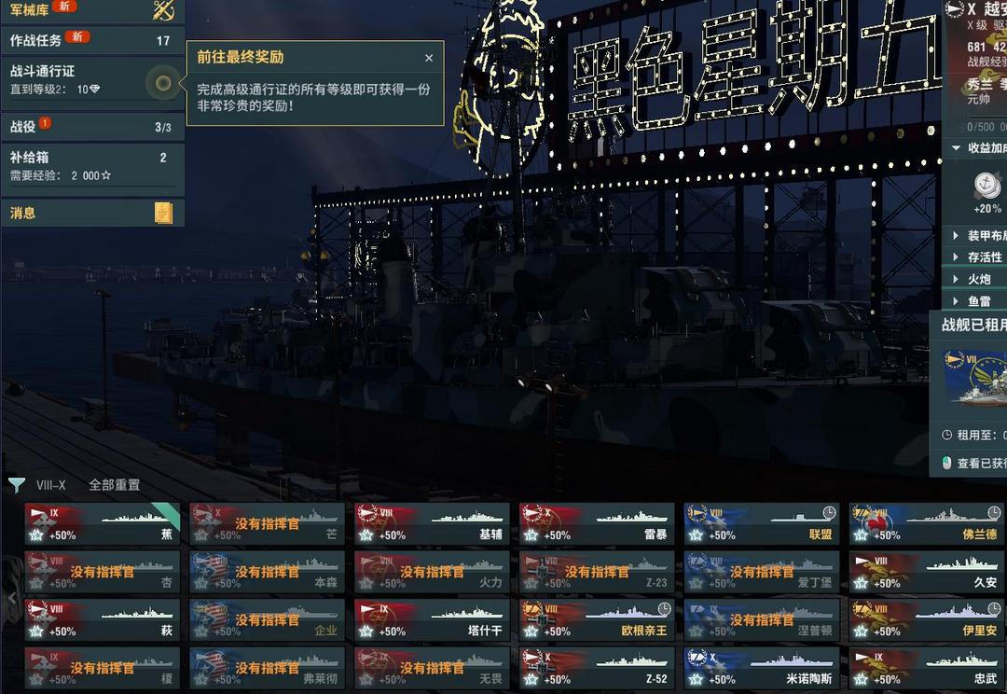The height and width of the screenshot is (694, 1007).
Task: Click the mouse icon next to 查看已获得
Action: tap(946, 463)
